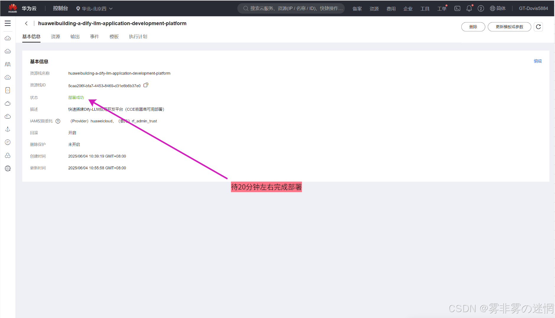Screen dimensions: 555x318
Task: Open the help question-mark icon in top bar
Action: [x=481, y=9]
